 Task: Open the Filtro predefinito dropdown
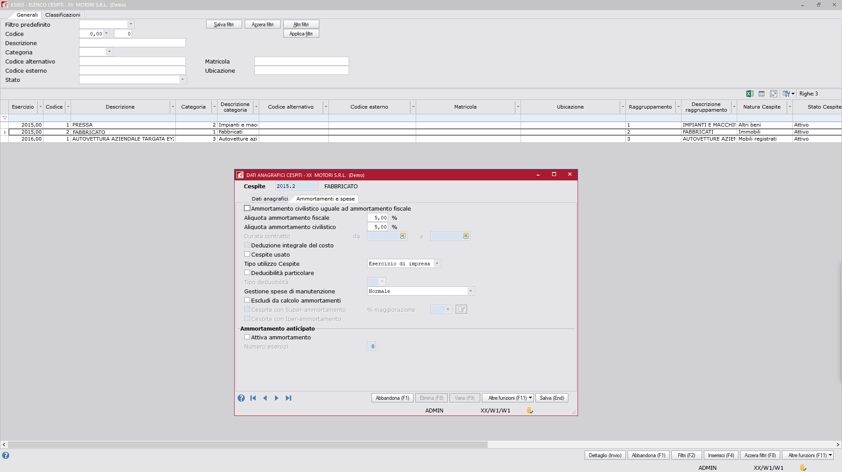tap(131, 25)
